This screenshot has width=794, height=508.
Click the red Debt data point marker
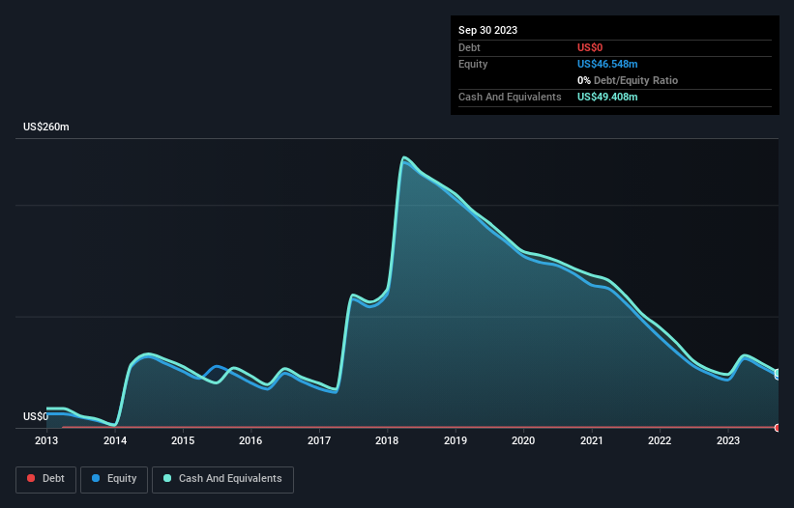click(x=778, y=428)
